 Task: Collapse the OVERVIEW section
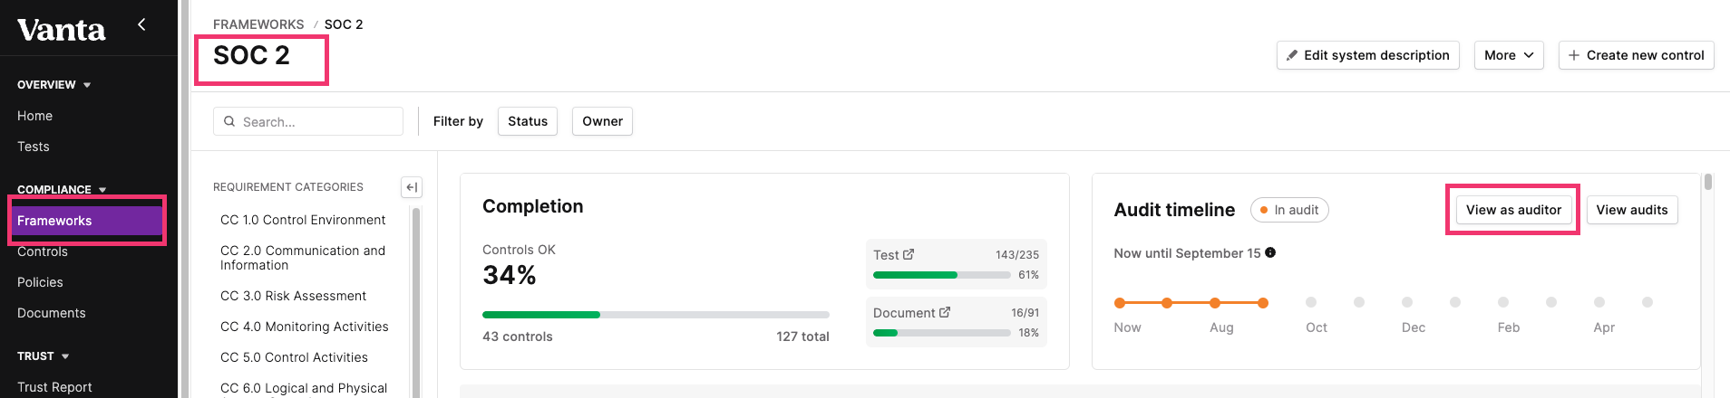tap(87, 85)
